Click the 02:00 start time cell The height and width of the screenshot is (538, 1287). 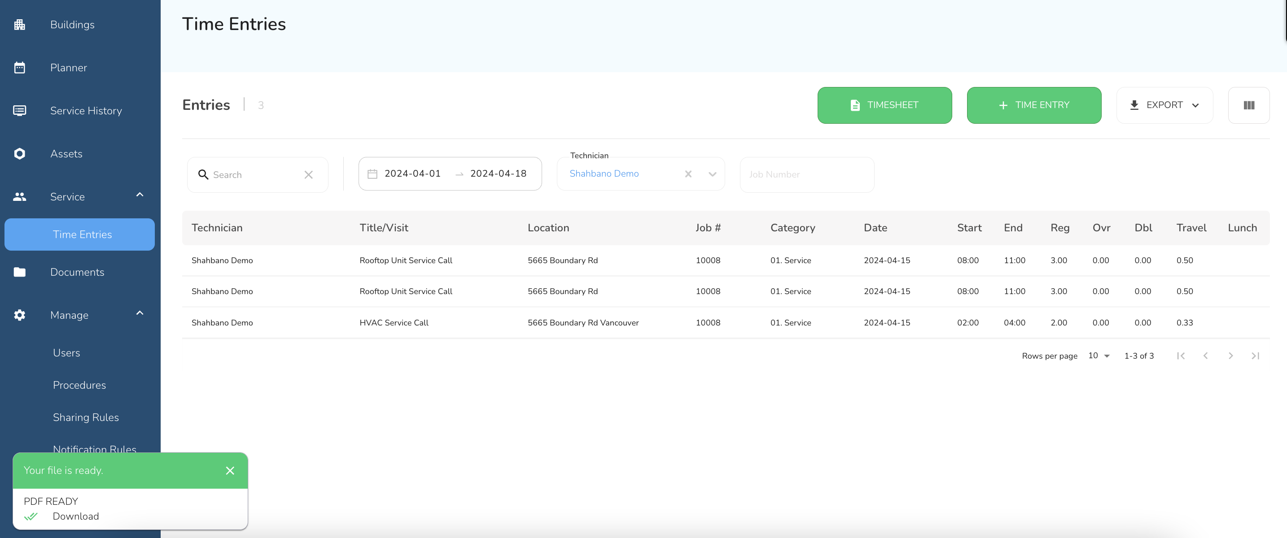point(968,322)
